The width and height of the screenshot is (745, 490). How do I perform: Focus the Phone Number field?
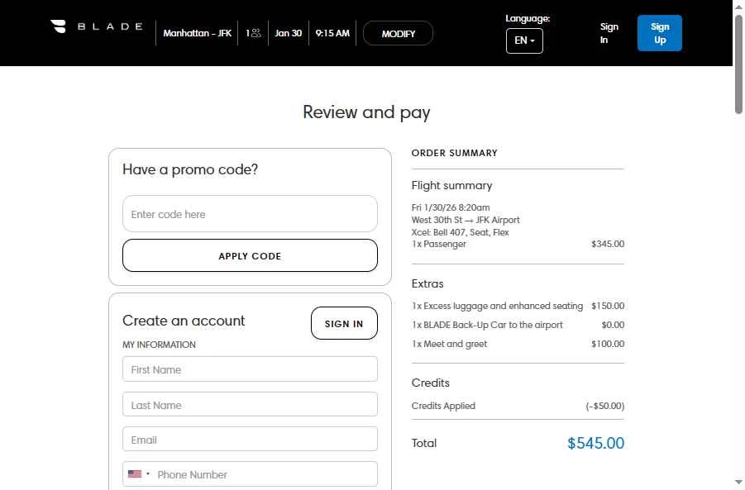pyautogui.click(x=266, y=473)
